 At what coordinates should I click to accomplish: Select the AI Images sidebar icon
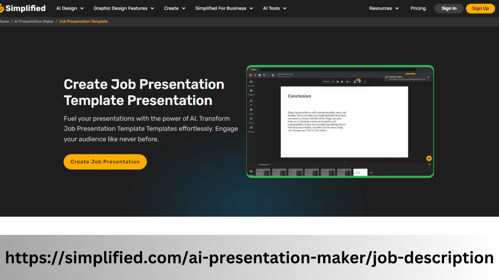pyautogui.click(x=251, y=128)
